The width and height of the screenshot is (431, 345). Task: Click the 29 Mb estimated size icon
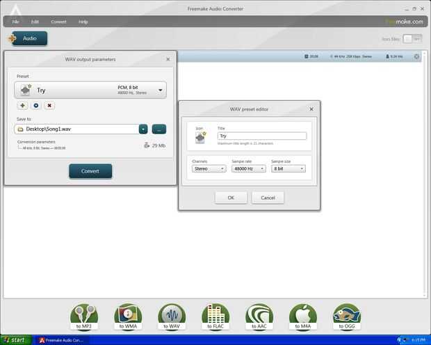147,145
